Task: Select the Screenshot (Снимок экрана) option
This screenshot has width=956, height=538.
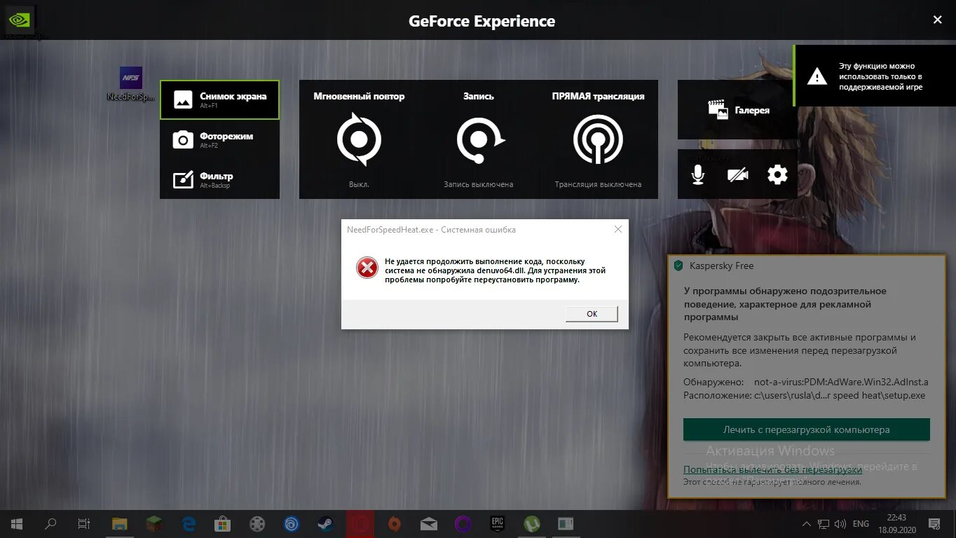Action: pos(219,99)
